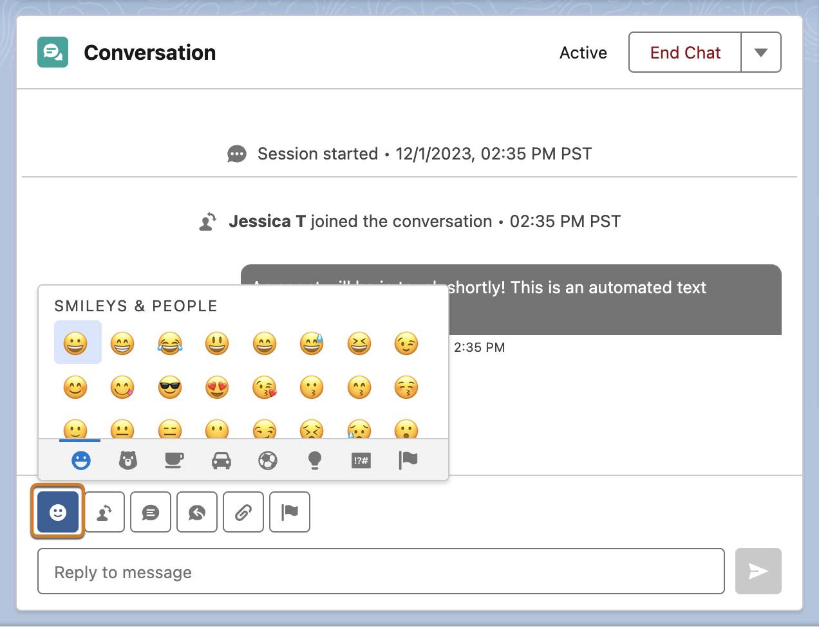Stay on the Smileys & People tab
Screen dimensions: 819x629
[x=80, y=460]
